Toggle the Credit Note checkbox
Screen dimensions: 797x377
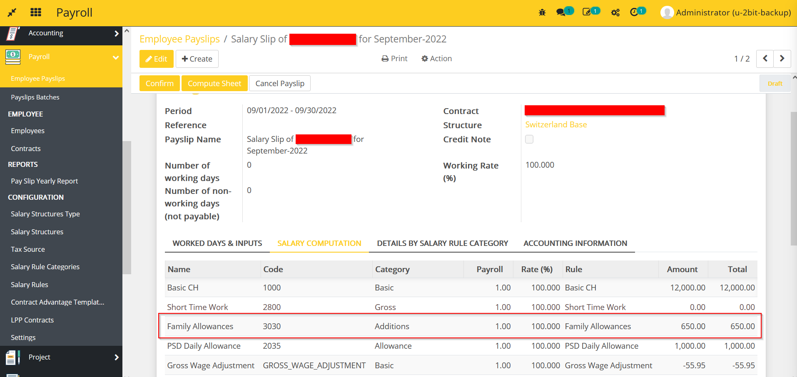point(529,139)
